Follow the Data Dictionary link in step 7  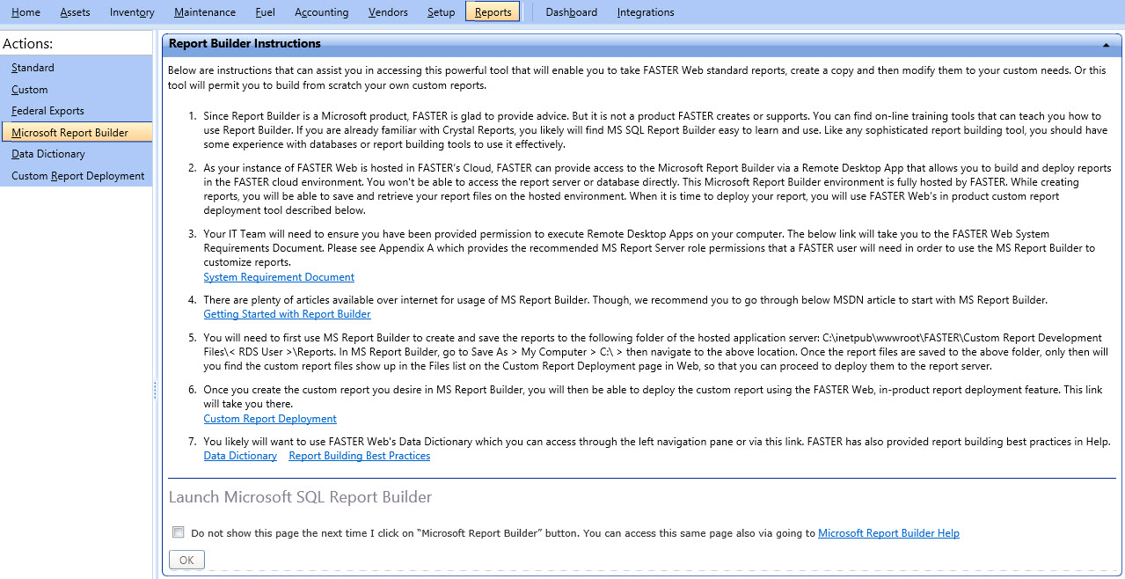pos(240,456)
